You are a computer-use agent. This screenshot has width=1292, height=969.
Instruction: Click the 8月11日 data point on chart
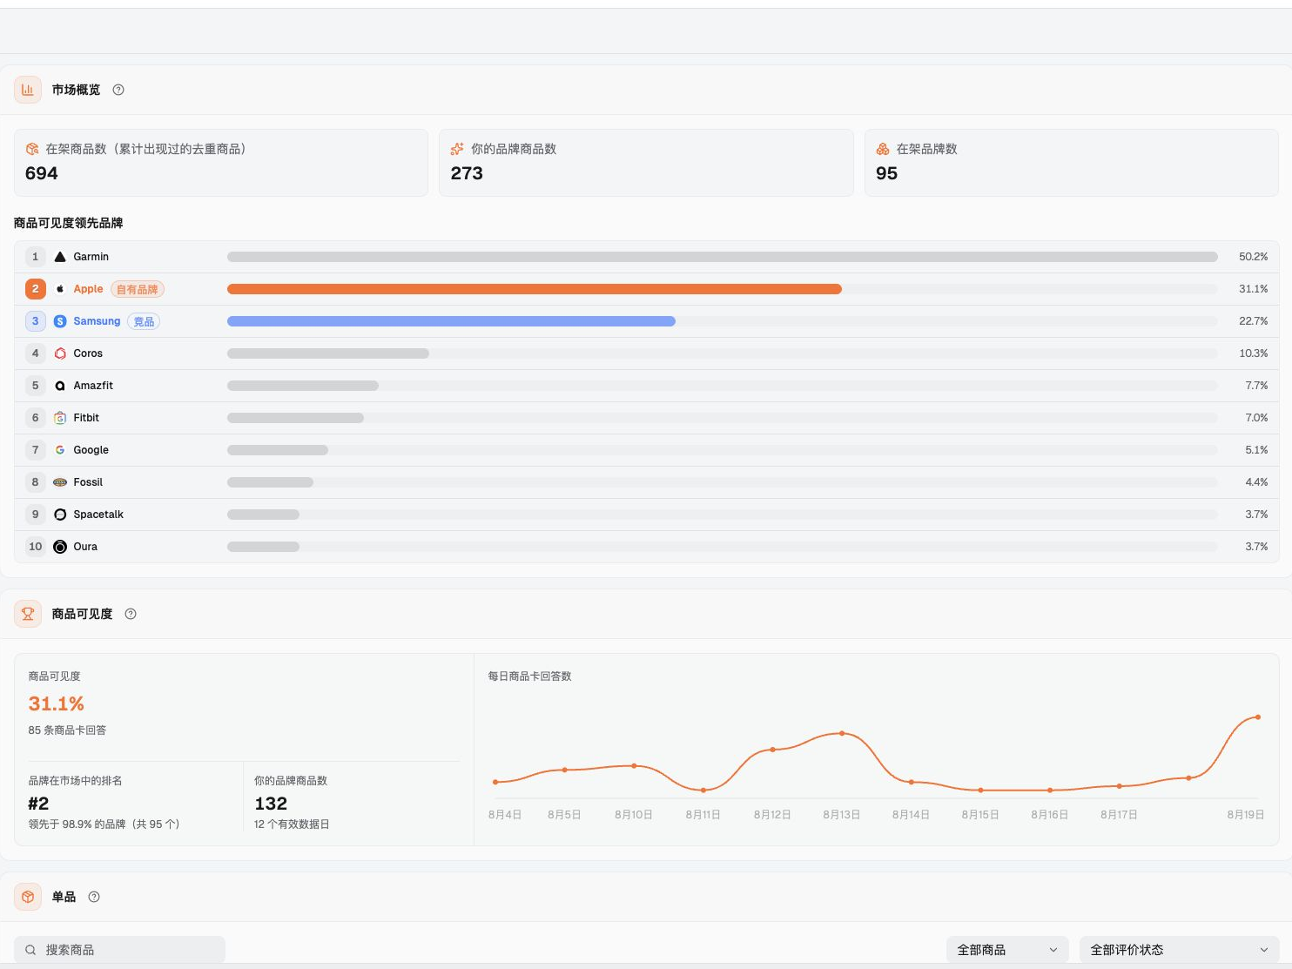point(703,790)
